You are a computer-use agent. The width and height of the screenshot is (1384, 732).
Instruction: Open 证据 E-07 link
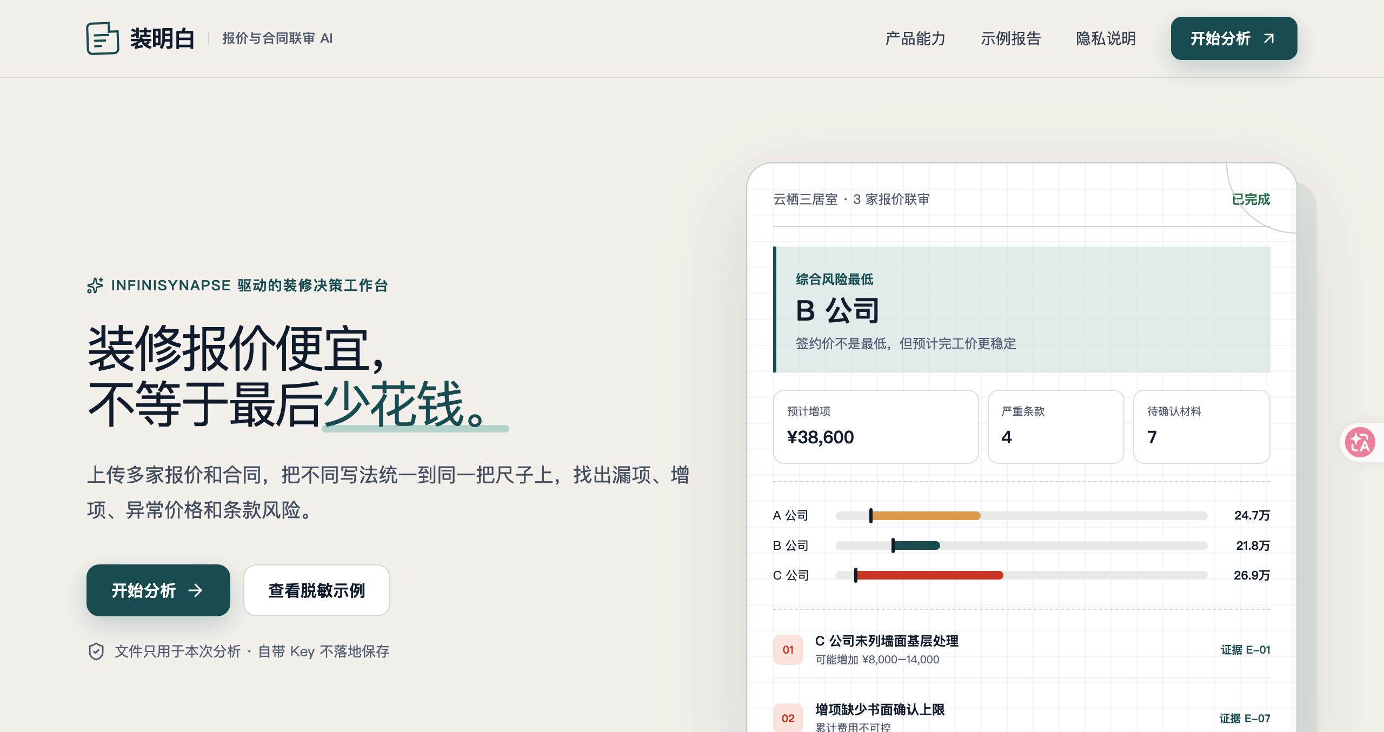(x=1245, y=718)
